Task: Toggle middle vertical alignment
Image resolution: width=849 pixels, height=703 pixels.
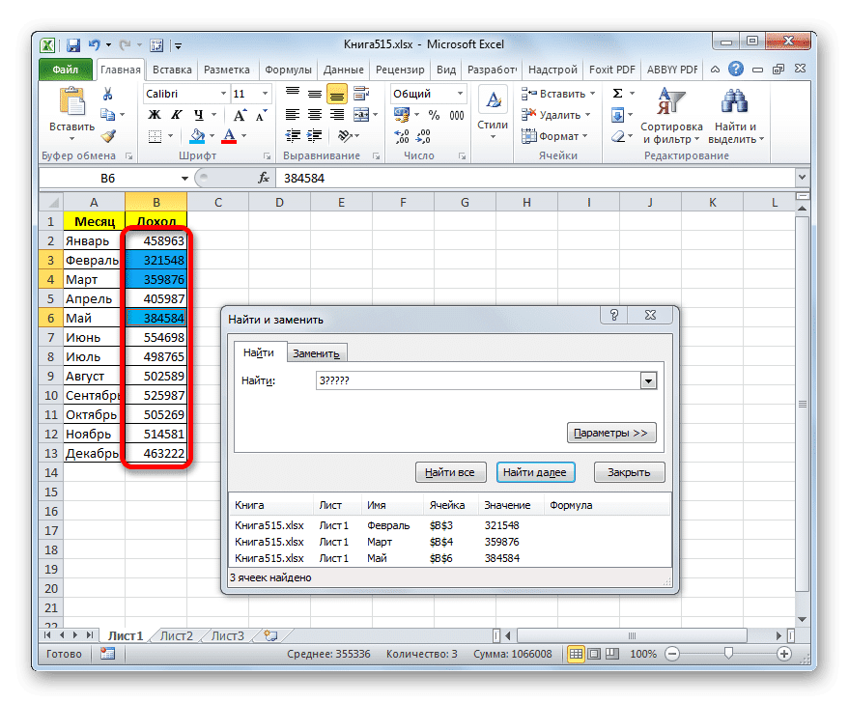Action: click(x=315, y=94)
